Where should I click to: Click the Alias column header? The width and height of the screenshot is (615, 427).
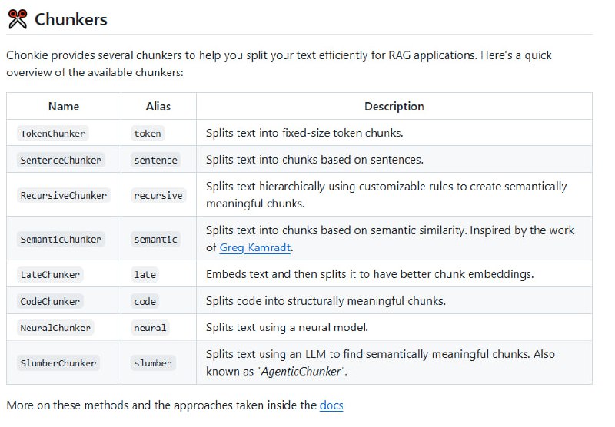[158, 106]
